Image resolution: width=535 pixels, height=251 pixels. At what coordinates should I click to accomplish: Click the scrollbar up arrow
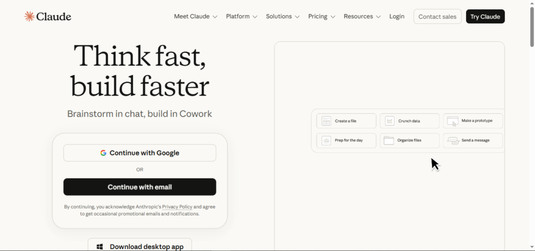(532, 3)
